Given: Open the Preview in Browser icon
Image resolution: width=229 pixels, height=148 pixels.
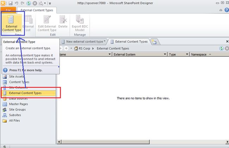Looking at the screenshot, I should (41, 3).
